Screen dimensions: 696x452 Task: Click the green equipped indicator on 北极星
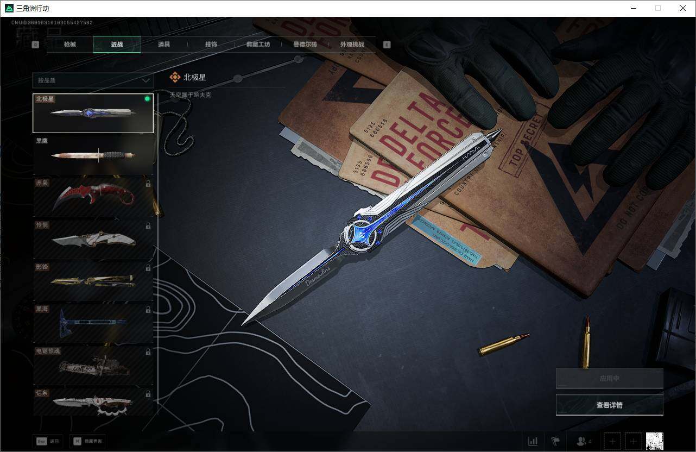[147, 99]
